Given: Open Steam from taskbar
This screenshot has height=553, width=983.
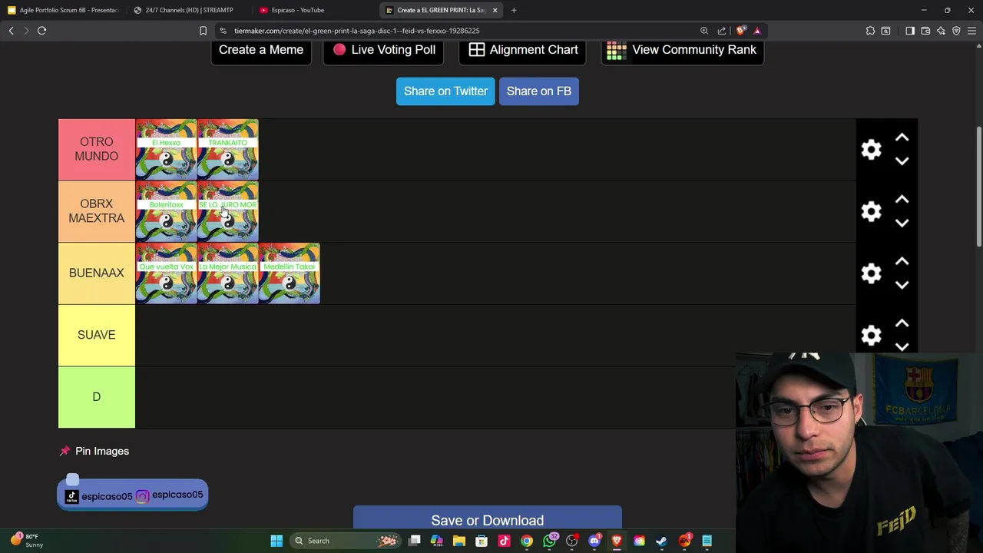Looking at the screenshot, I should tap(662, 541).
